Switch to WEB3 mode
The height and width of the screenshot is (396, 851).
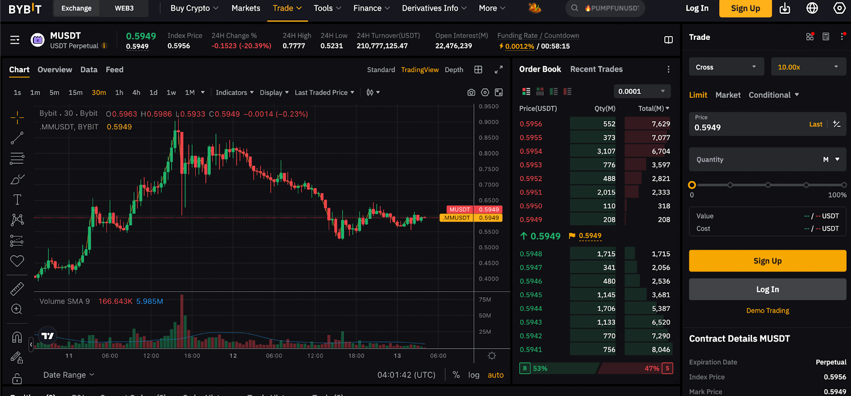124,9
